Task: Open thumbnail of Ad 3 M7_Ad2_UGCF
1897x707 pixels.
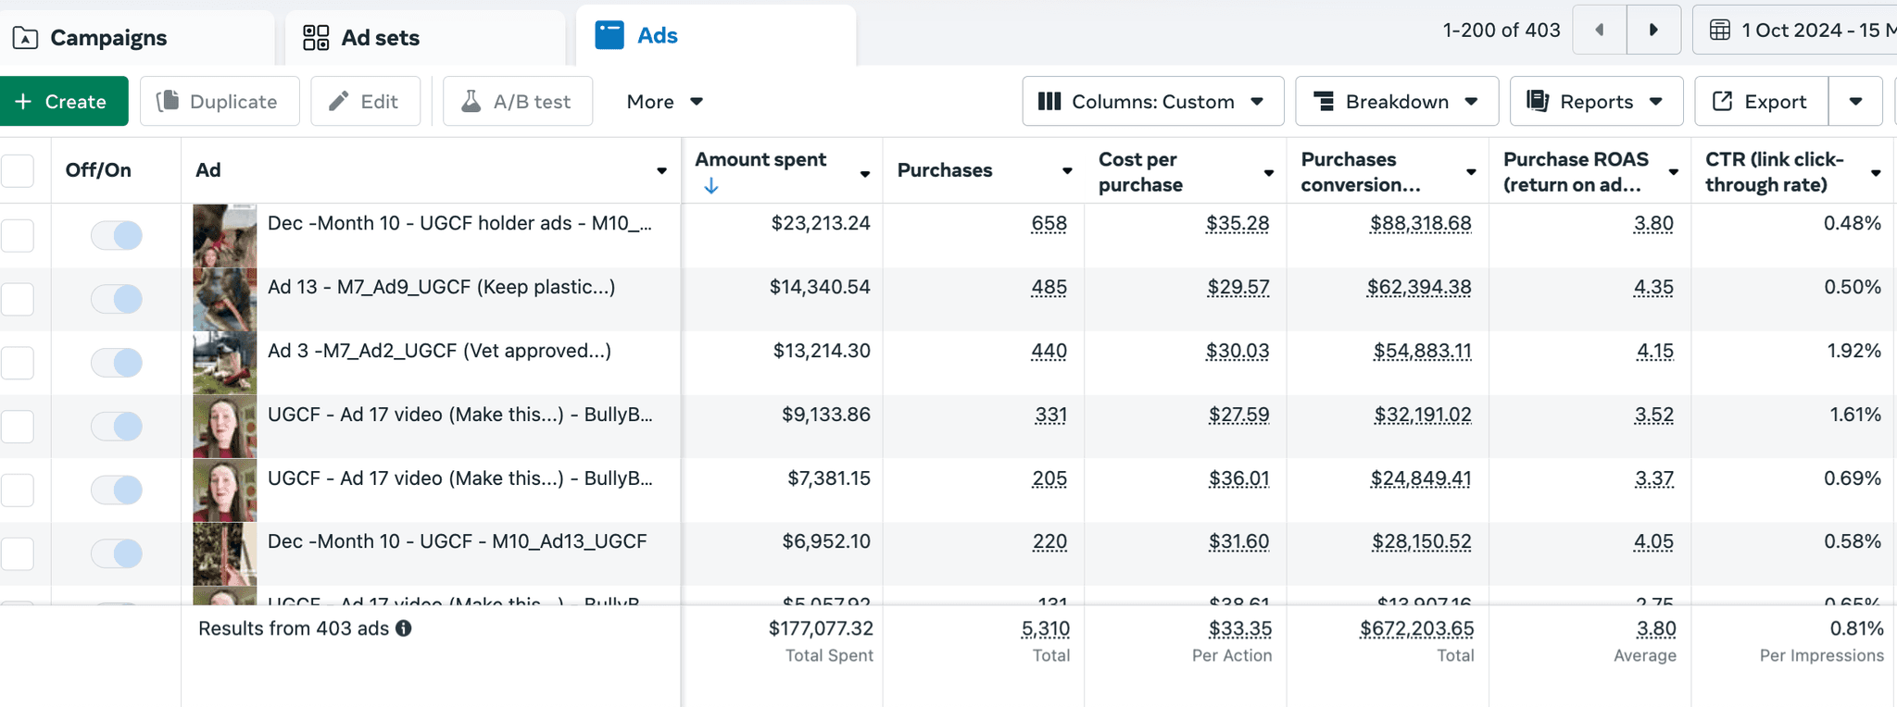Action: click(x=224, y=364)
